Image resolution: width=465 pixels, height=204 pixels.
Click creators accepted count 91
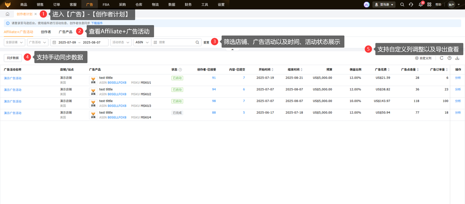coord(214,78)
